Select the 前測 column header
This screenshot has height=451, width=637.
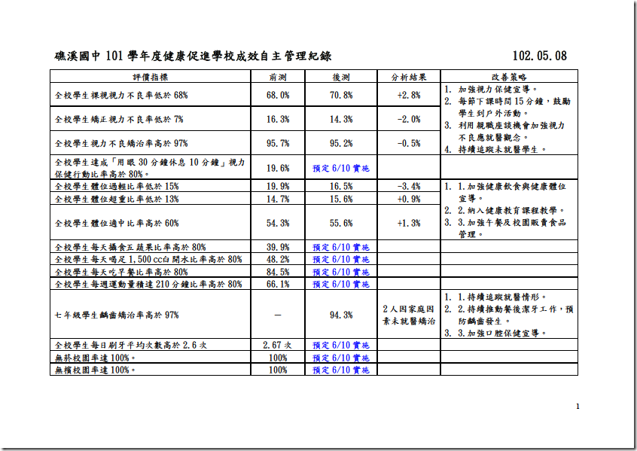point(278,77)
